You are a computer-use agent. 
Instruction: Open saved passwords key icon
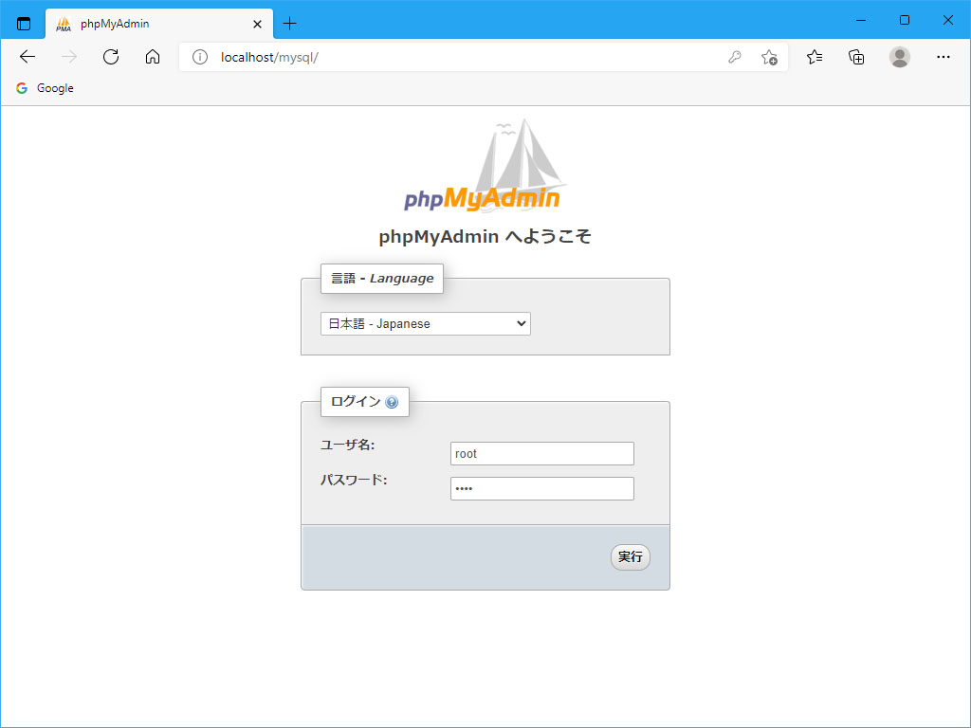point(735,57)
